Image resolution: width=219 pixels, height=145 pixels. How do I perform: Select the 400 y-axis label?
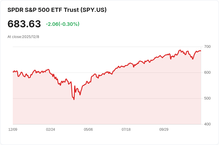(x=207, y=124)
